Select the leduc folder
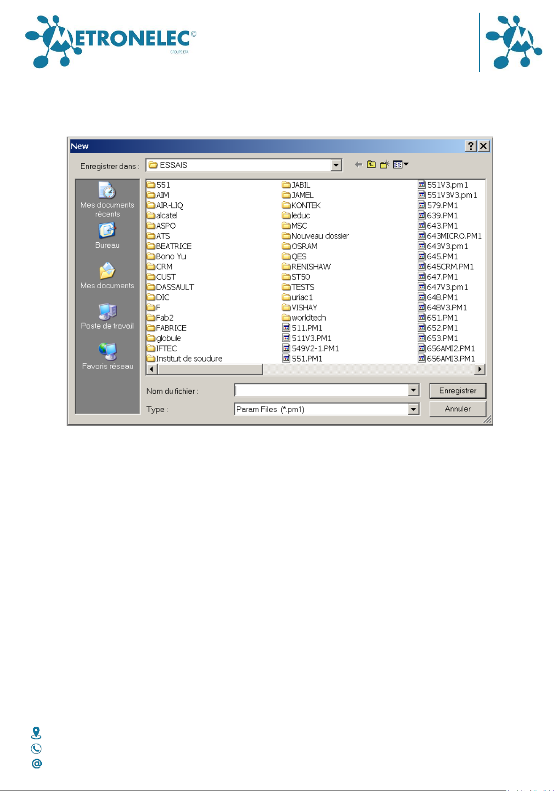Screen dimensions: 560x791 (x=296, y=215)
